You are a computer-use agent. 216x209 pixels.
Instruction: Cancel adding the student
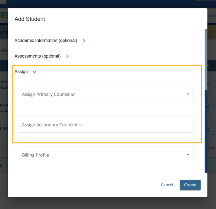(x=167, y=185)
